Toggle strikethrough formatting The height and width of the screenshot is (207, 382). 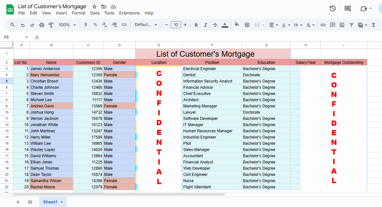[215, 25]
